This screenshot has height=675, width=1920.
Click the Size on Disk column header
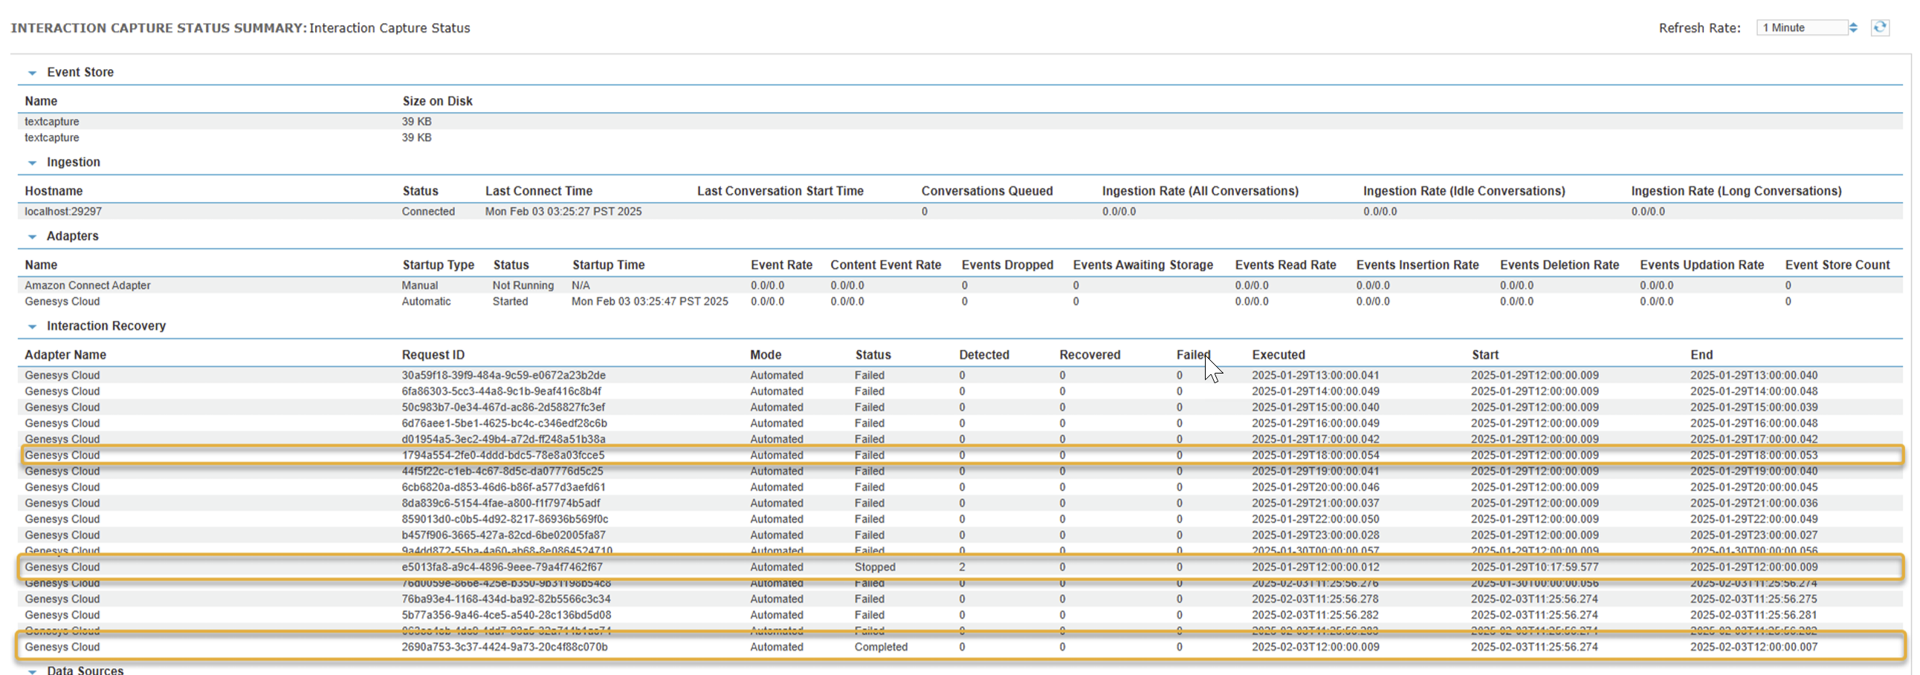[x=438, y=101]
